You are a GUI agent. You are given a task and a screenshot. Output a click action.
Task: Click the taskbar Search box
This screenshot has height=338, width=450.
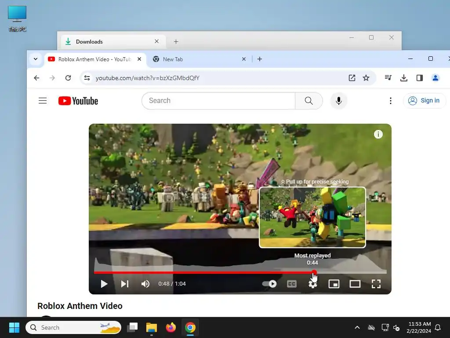tap(73, 327)
